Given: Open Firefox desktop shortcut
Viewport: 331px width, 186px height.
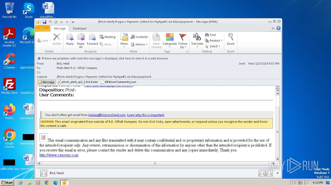Looking at the screenshot, I should 9,111.
